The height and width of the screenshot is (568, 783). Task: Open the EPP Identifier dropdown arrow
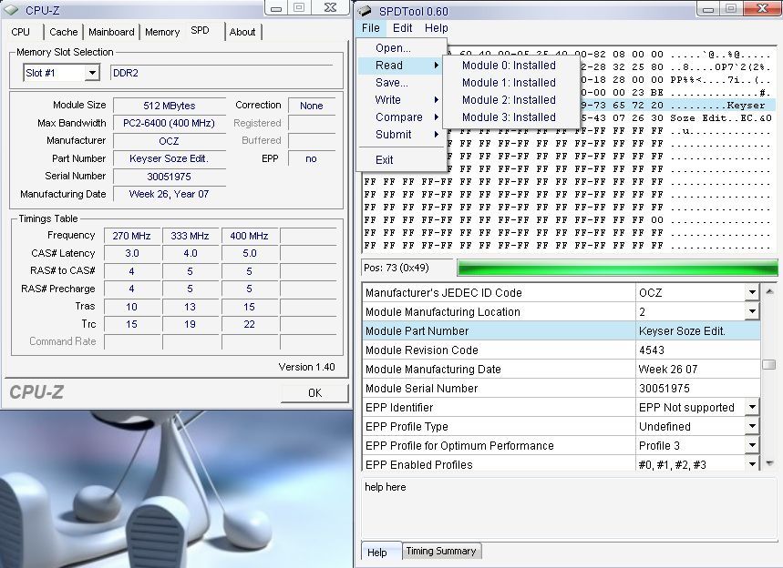(752, 408)
